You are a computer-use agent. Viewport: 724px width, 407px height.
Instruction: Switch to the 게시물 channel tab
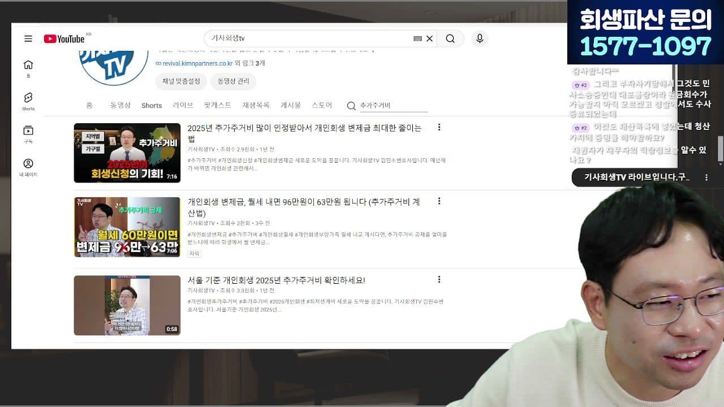[x=291, y=105]
